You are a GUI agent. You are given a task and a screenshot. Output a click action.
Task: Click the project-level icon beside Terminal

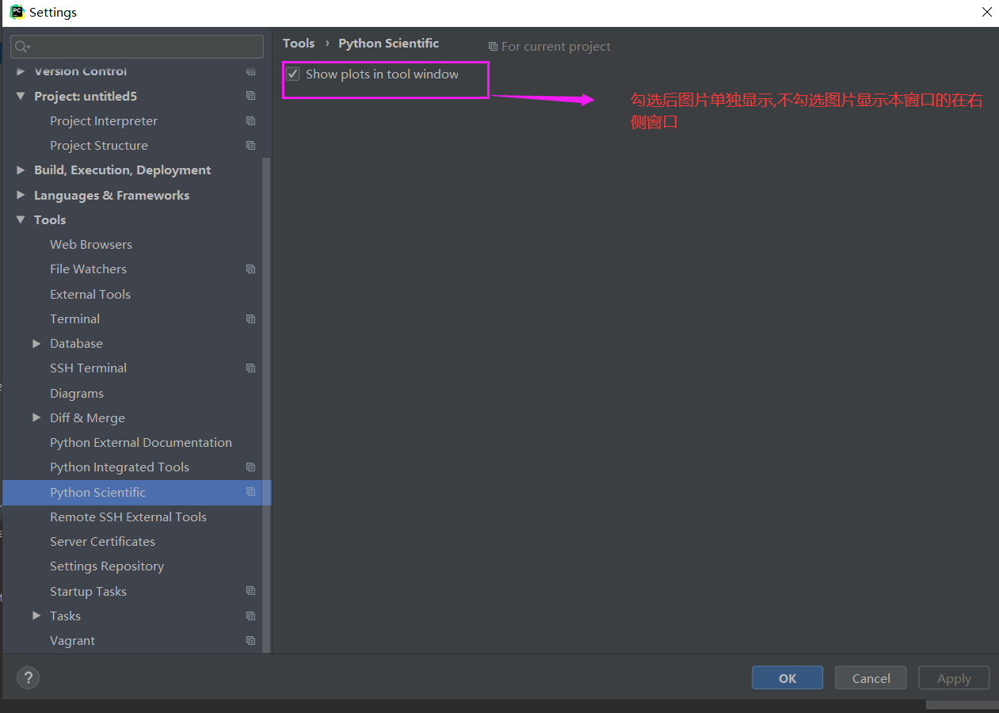point(251,318)
